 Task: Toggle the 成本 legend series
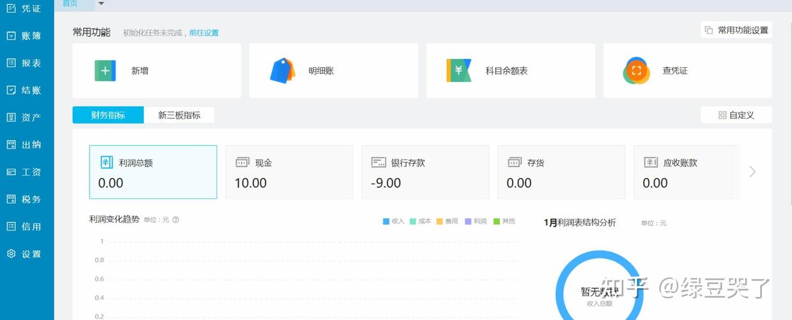coord(421,221)
